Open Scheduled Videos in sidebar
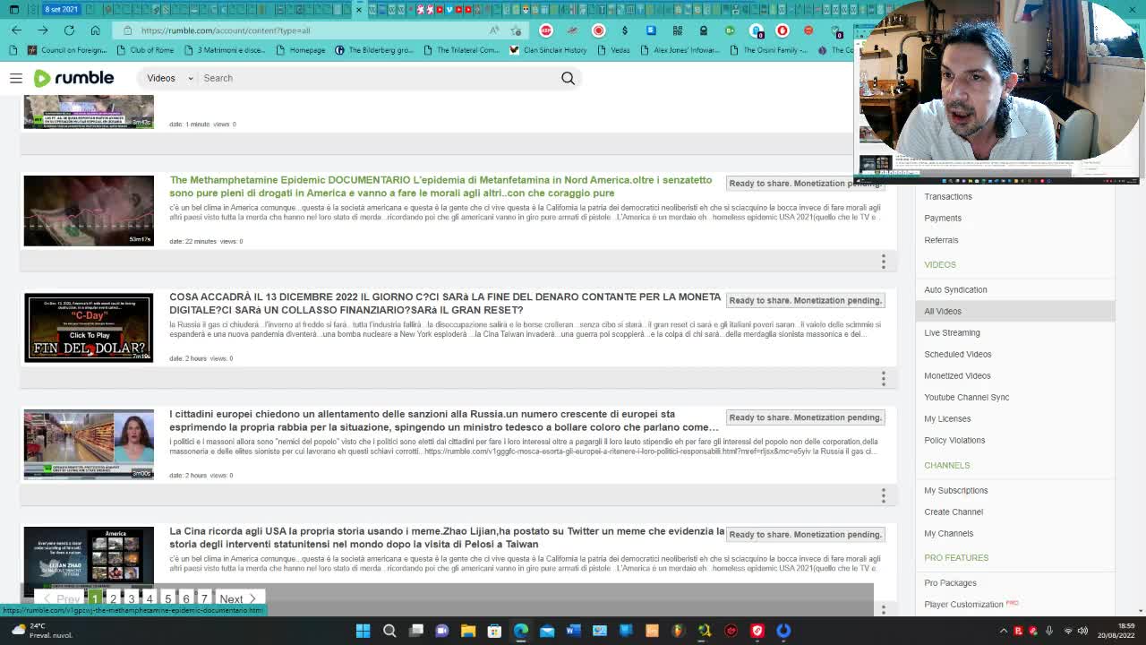This screenshot has height=645, width=1146. (x=957, y=354)
